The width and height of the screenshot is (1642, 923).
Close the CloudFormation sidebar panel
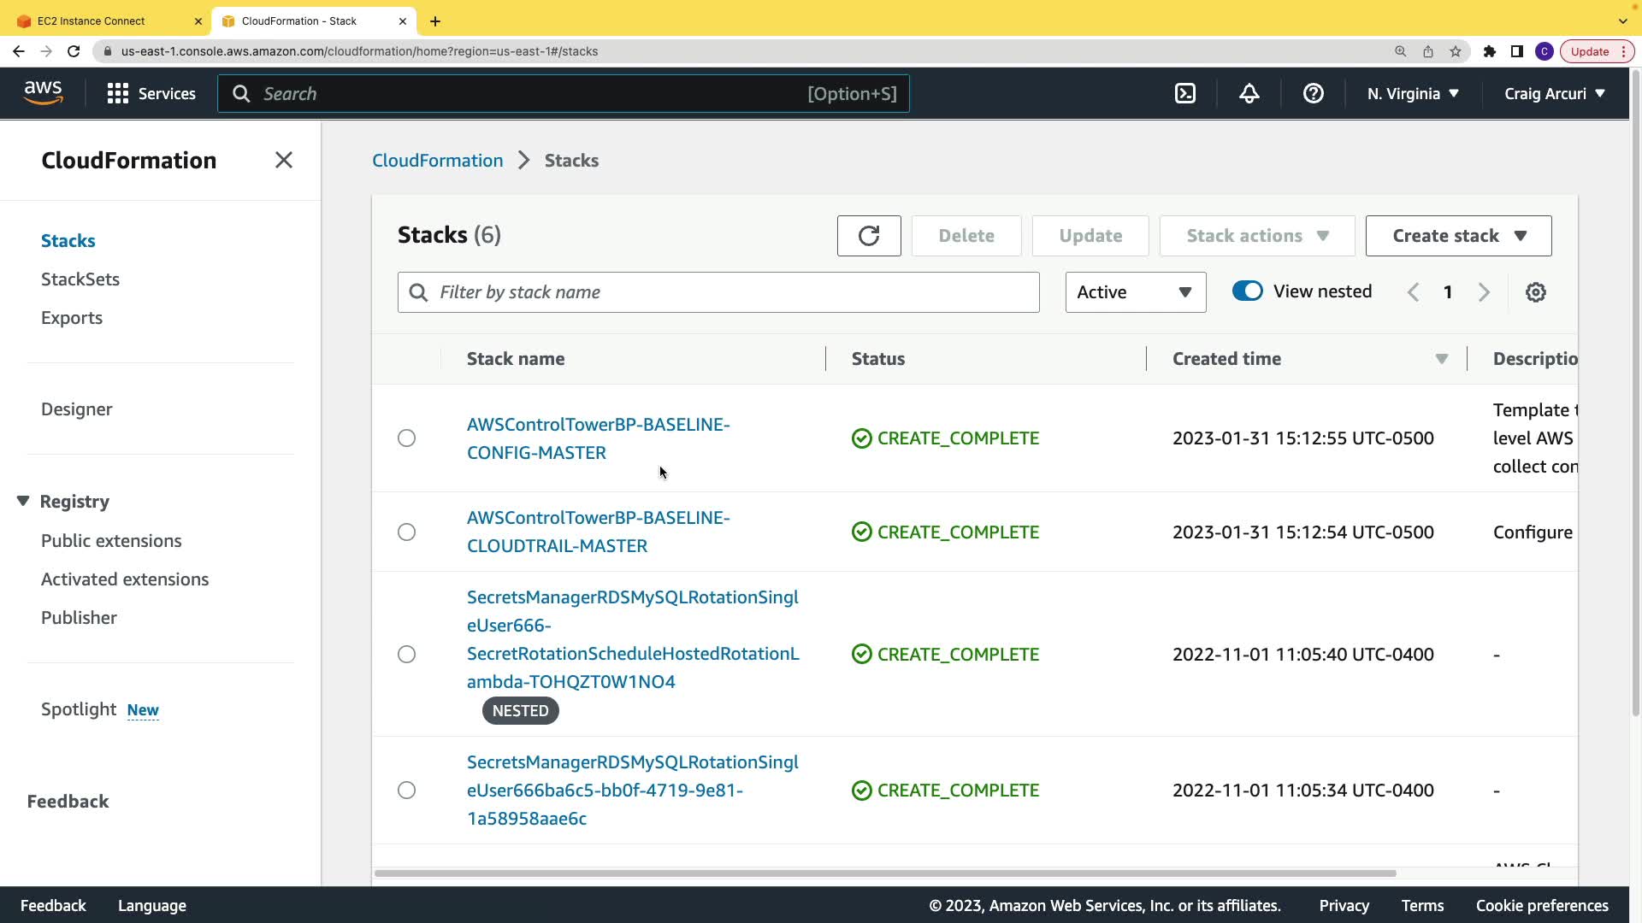tap(284, 161)
